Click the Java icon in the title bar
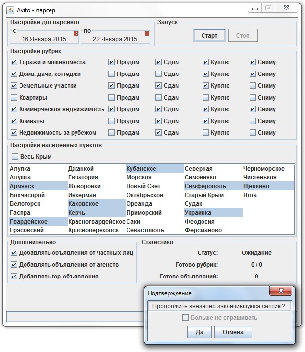The width and height of the screenshot is (305, 352). (10, 10)
